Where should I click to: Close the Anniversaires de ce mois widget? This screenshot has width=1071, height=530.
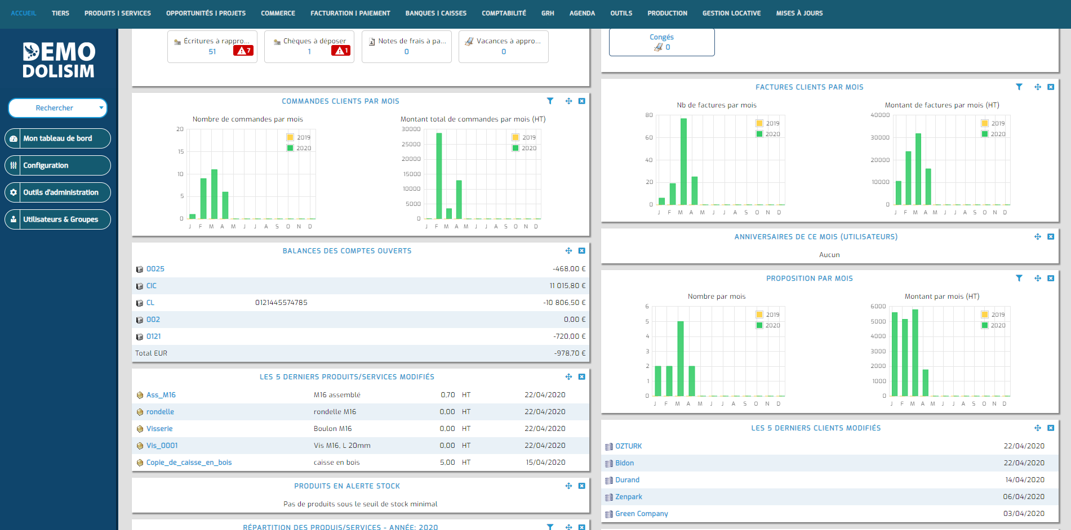[1051, 237]
